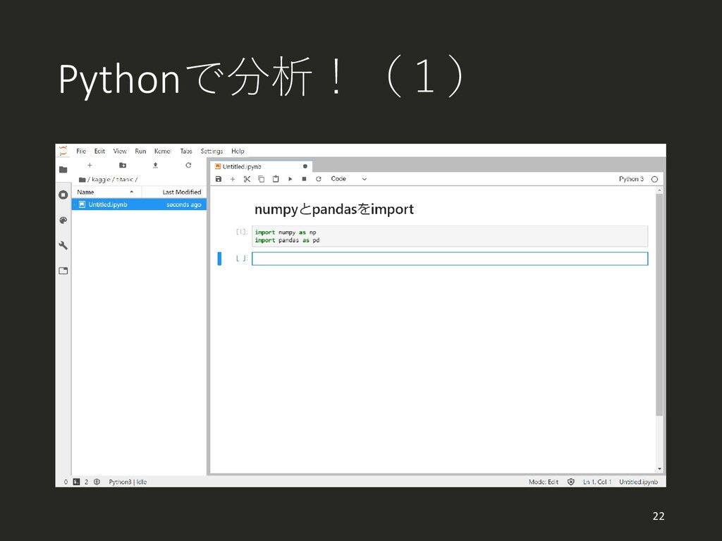
Task: Sort files by Name column
Action: click(x=106, y=192)
